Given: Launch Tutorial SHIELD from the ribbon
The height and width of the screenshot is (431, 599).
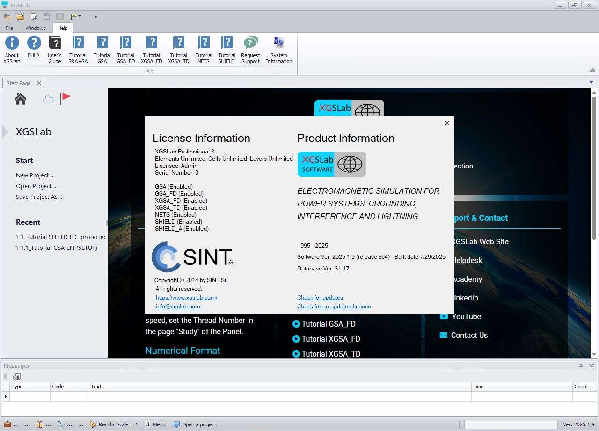Looking at the screenshot, I should pyautogui.click(x=226, y=44).
